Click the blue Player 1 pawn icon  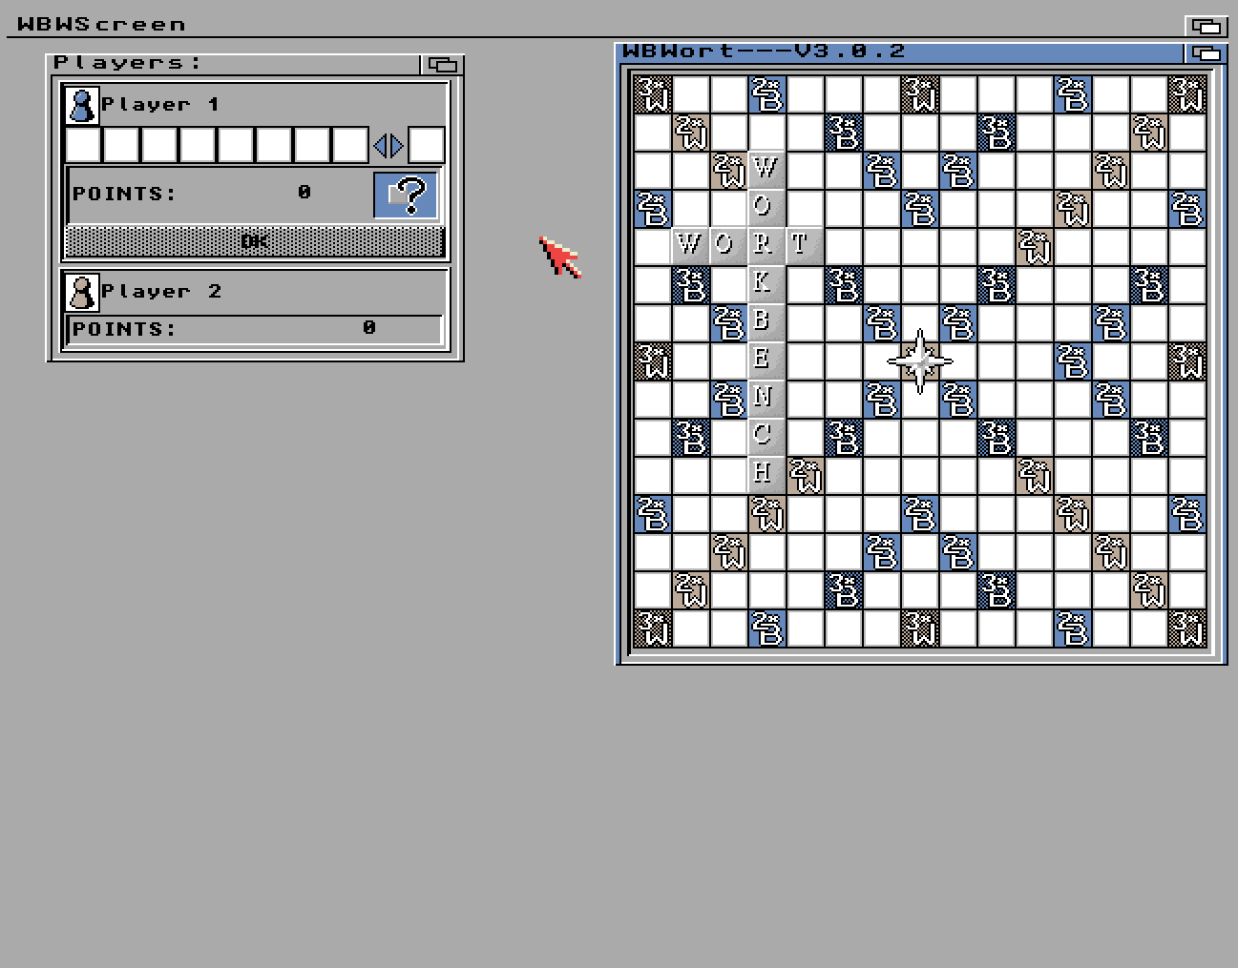click(81, 105)
